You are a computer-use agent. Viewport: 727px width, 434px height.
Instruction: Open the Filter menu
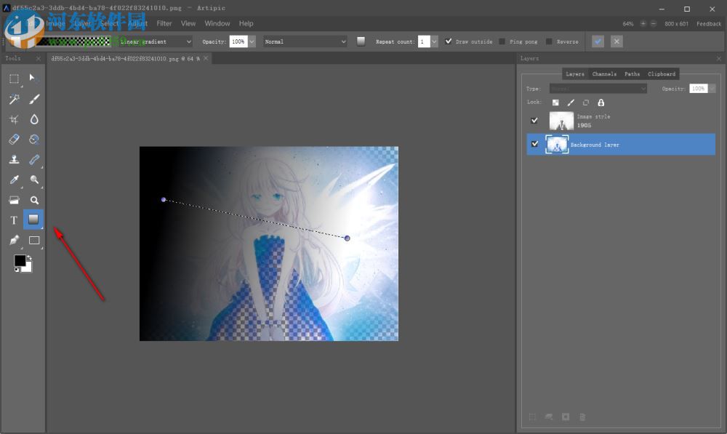[x=164, y=23]
